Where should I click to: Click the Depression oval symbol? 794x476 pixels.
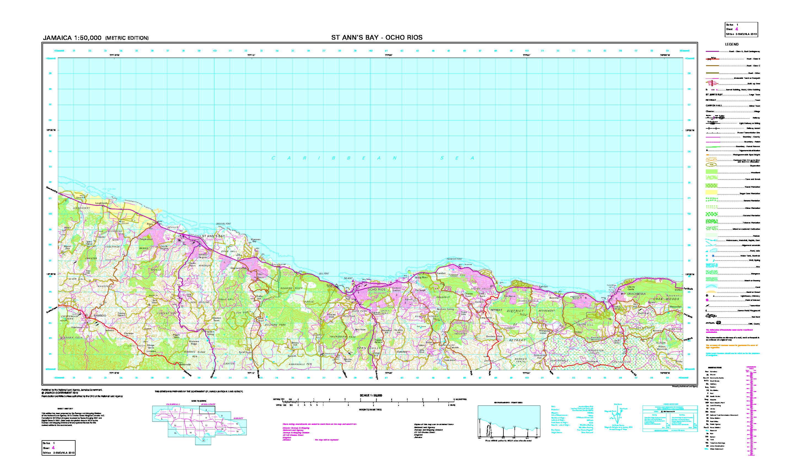[711, 165]
